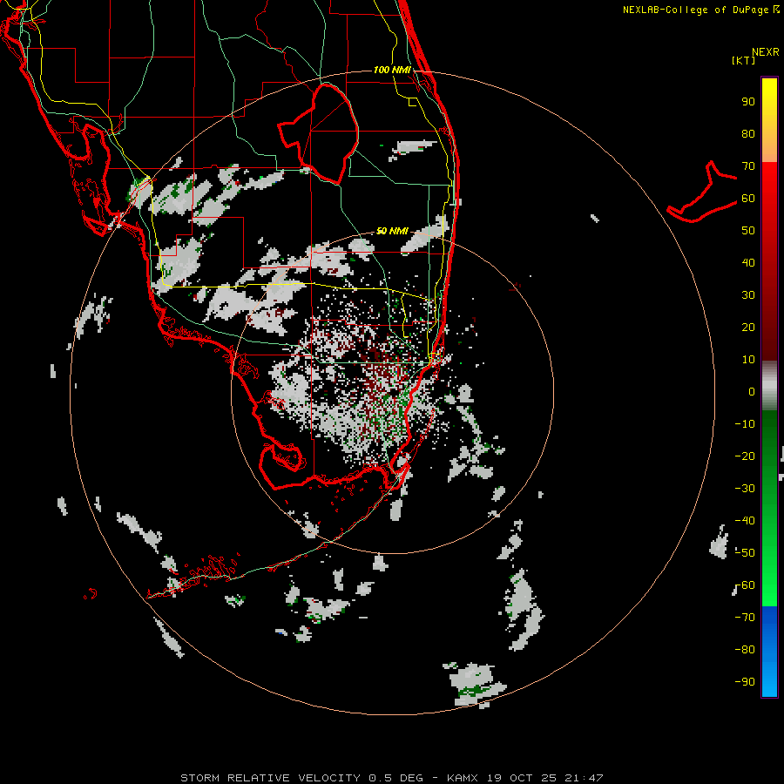784x784 pixels.
Task: Click the -70 value on velocity scale
Action: (745, 618)
